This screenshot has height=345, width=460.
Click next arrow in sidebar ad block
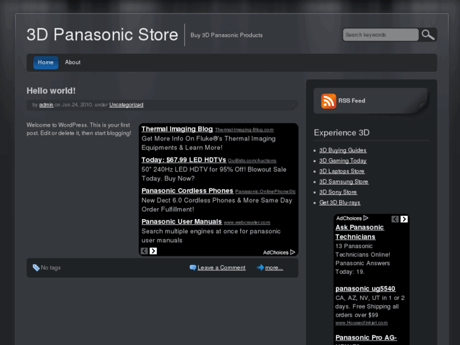(x=404, y=219)
